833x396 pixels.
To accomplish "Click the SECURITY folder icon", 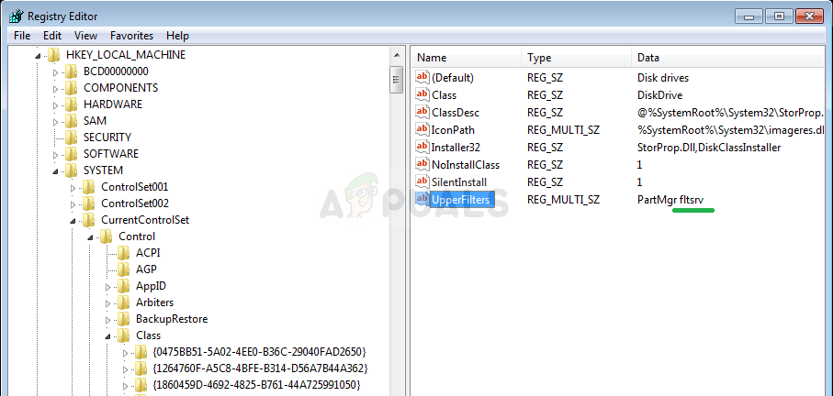I will click(71, 137).
